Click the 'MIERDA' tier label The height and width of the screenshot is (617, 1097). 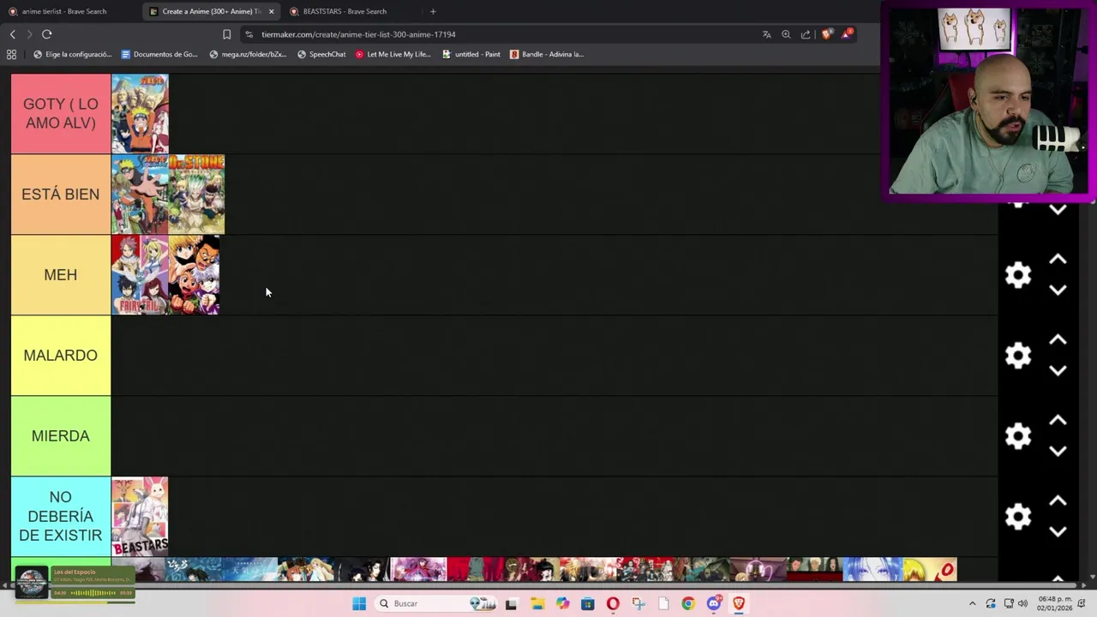(x=61, y=436)
